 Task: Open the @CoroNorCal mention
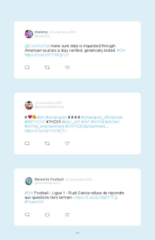(37, 46)
